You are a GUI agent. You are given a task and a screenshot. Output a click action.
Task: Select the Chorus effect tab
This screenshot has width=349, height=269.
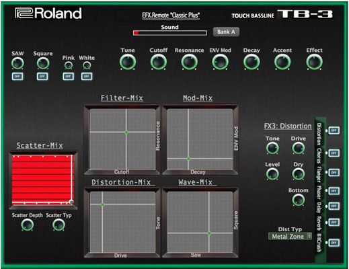click(319, 155)
